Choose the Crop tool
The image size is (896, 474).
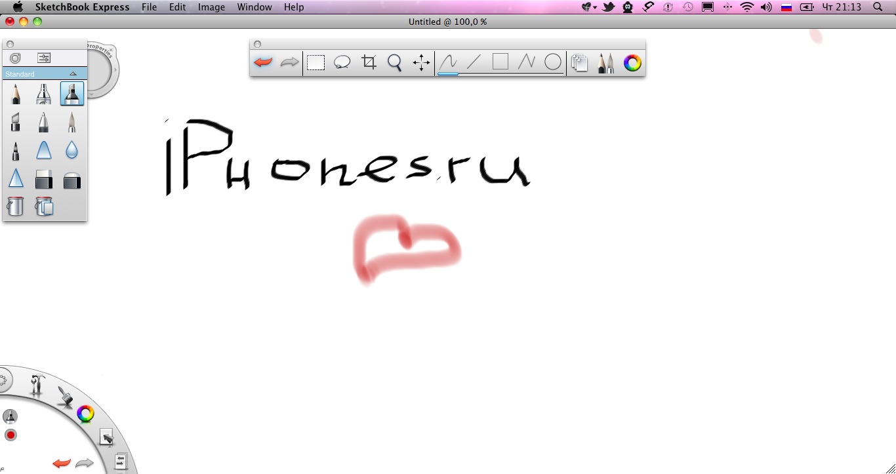click(x=369, y=63)
